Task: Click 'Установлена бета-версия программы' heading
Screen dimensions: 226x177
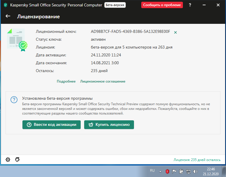Action: (x=57, y=98)
